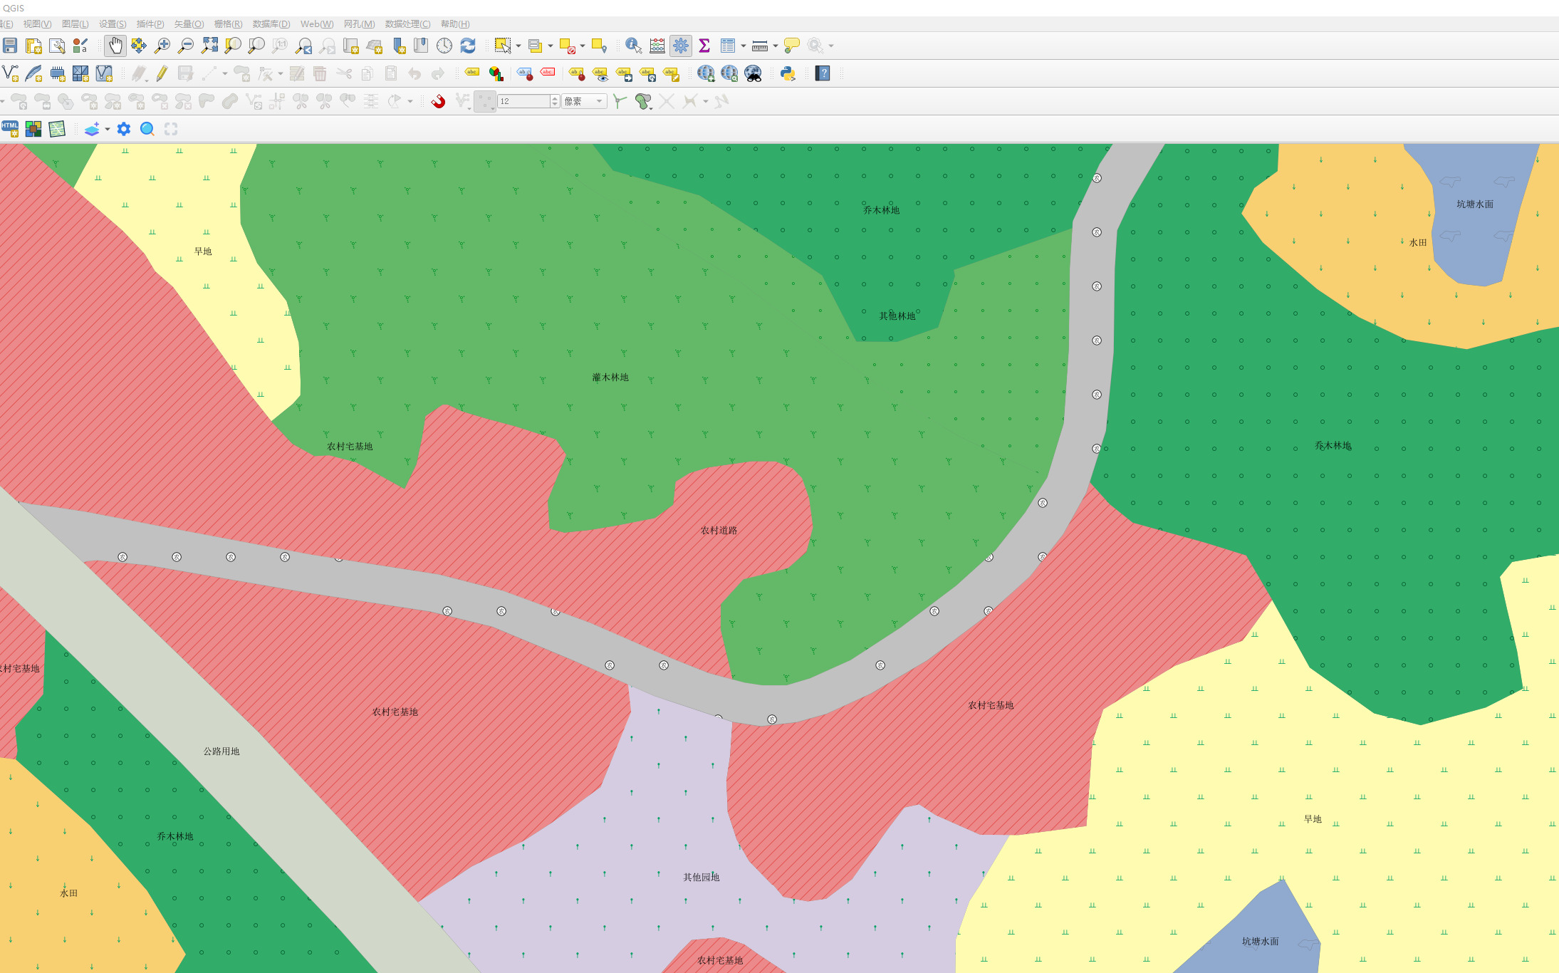
Task: Click the 农村道路 map label
Action: 719,531
